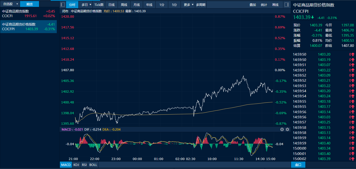
Task: Select the KDJ indicator tab
Action: [x=76, y=165]
